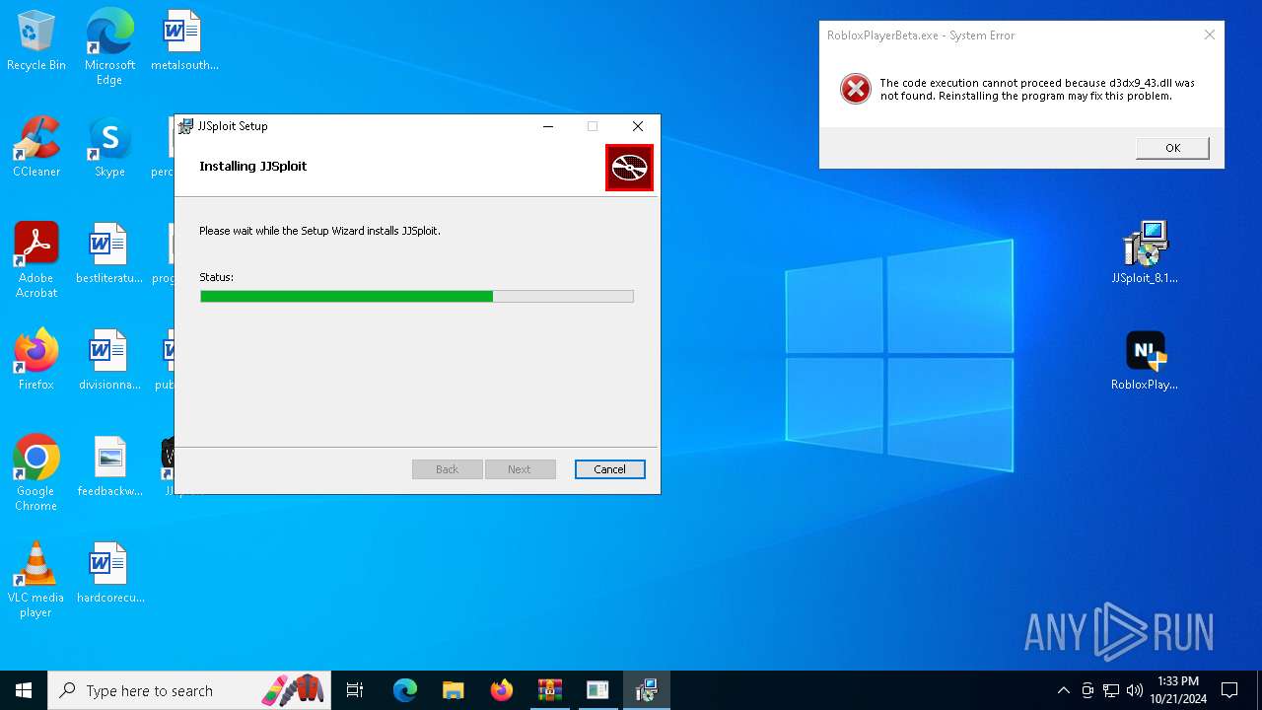Select the metalsouth Word document icon
1262x710 pixels.
[x=184, y=40]
